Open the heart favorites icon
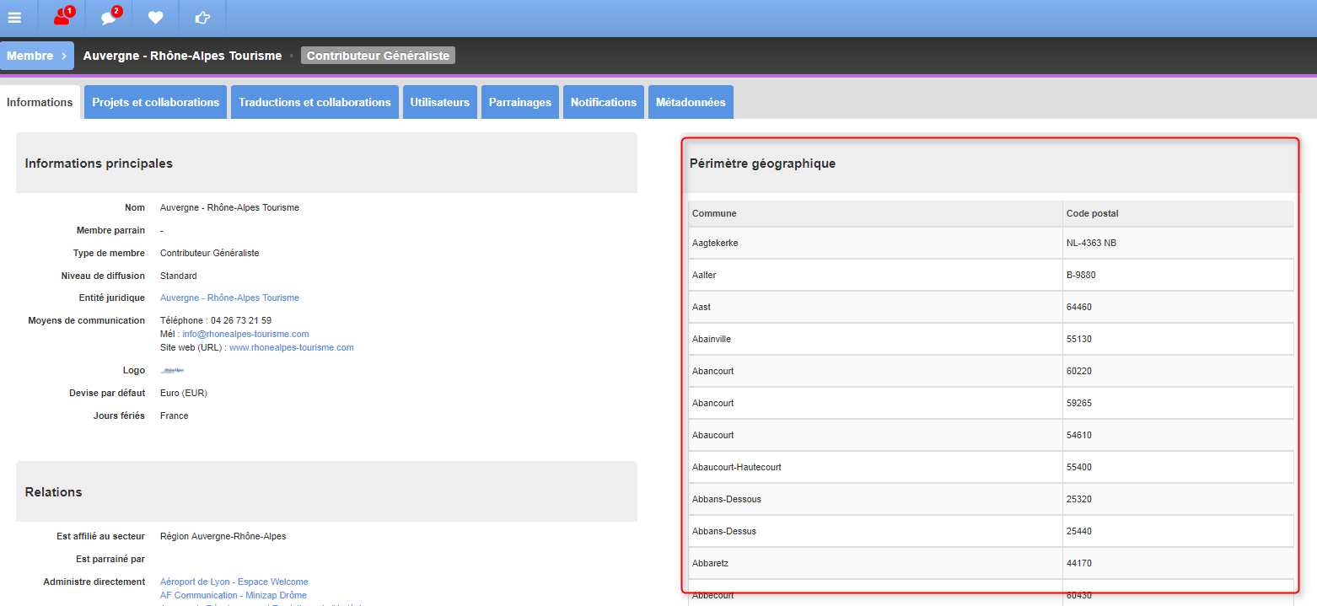 click(155, 18)
